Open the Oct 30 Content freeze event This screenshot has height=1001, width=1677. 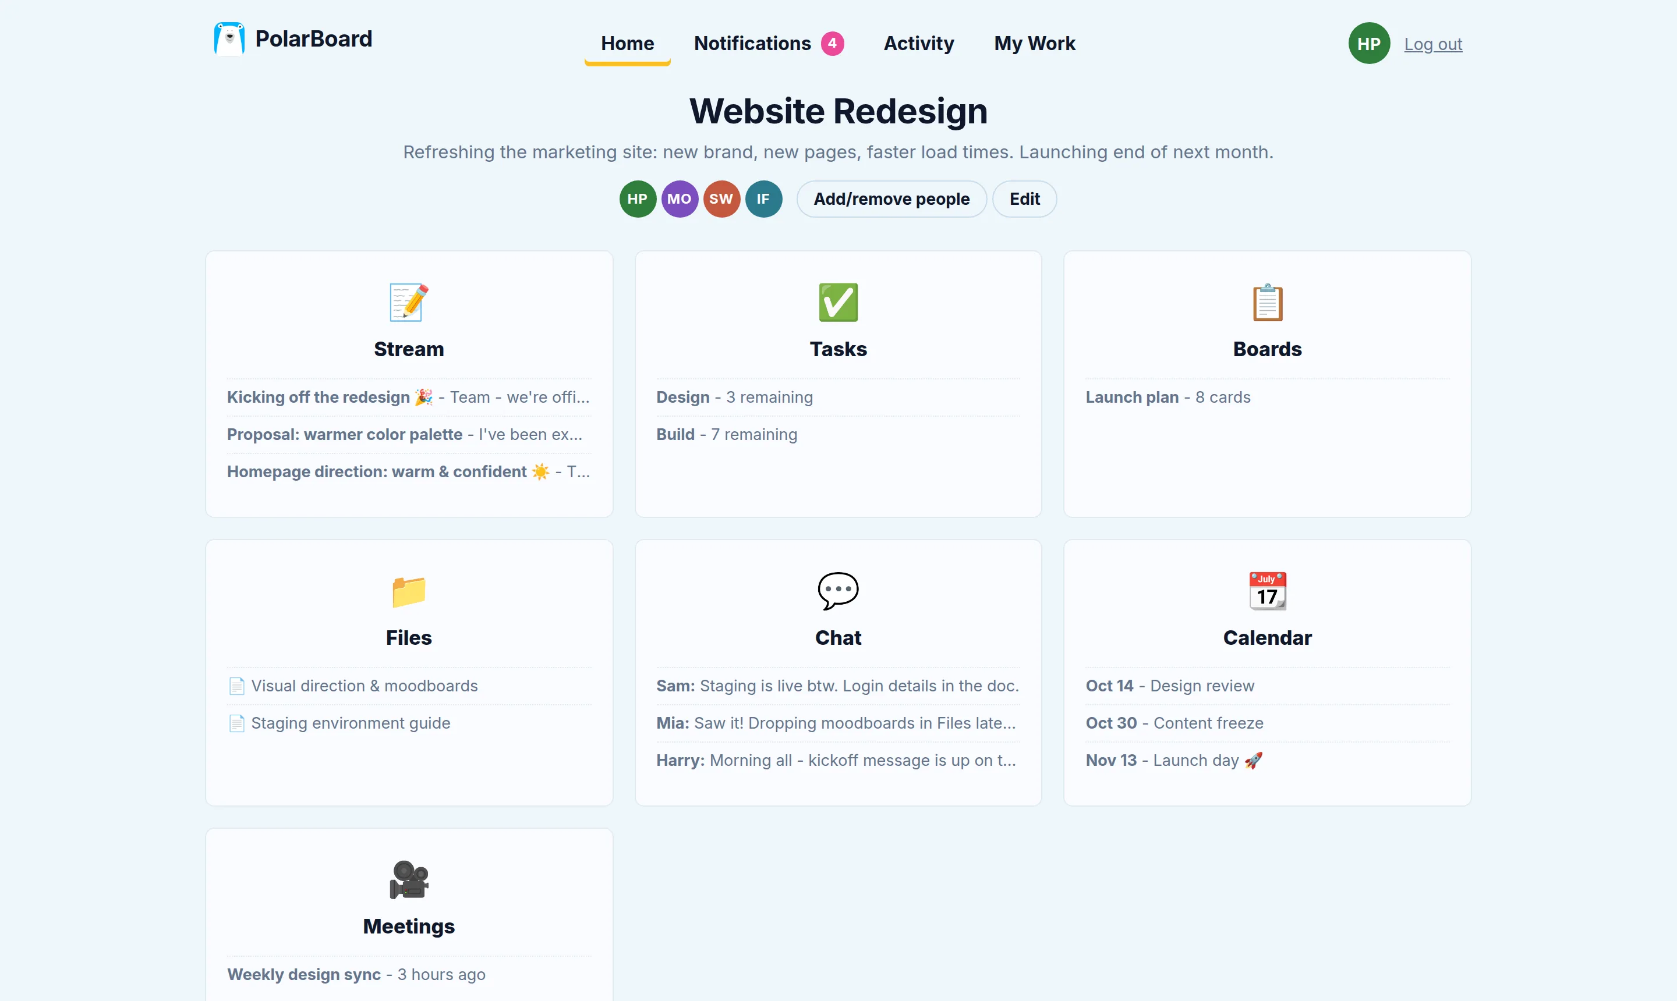(x=1266, y=723)
